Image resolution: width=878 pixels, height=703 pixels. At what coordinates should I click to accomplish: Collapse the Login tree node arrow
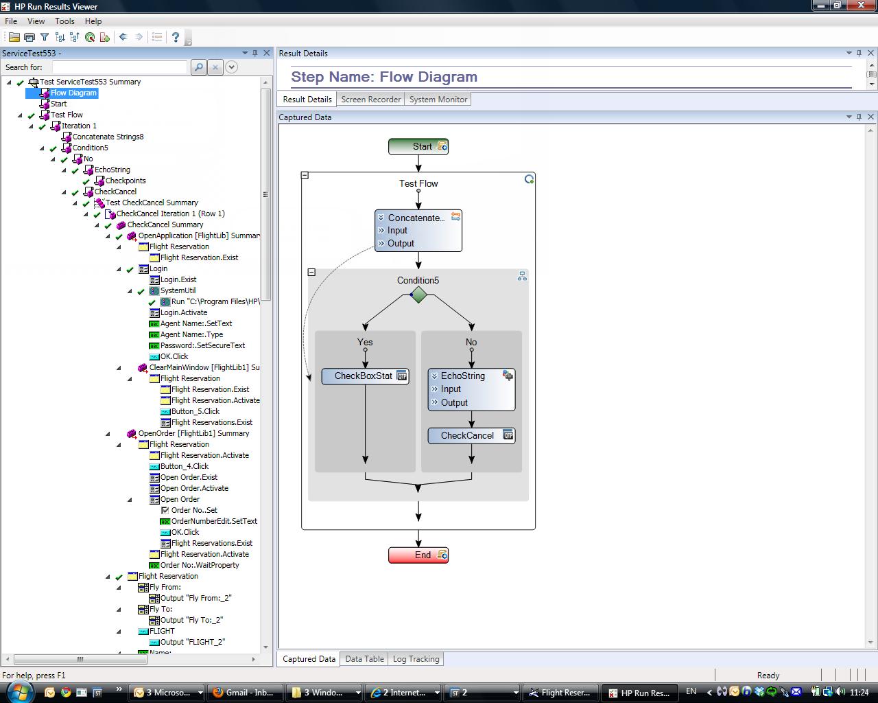coord(119,268)
